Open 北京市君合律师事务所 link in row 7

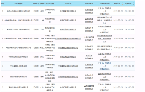point(89,66)
